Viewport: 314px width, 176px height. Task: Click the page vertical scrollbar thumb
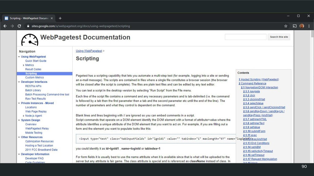[x=312, y=34]
